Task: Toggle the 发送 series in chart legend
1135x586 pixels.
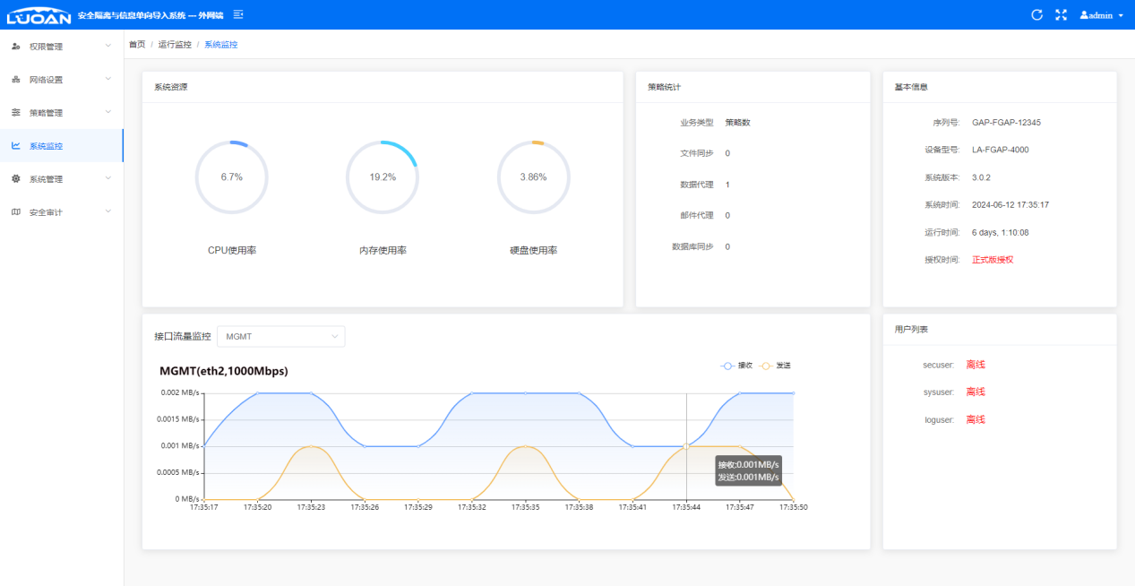Action: [775, 366]
